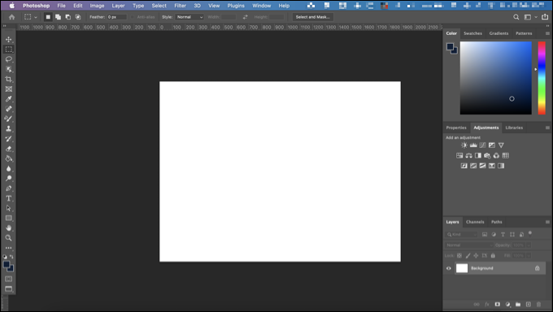553x312 pixels.
Task: Add a Brightness/Contrast adjustment
Action: click(464, 145)
